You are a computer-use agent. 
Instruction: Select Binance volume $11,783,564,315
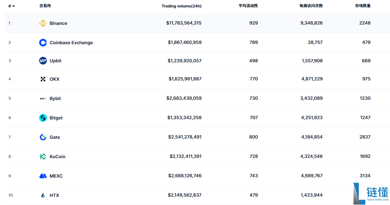184,23
